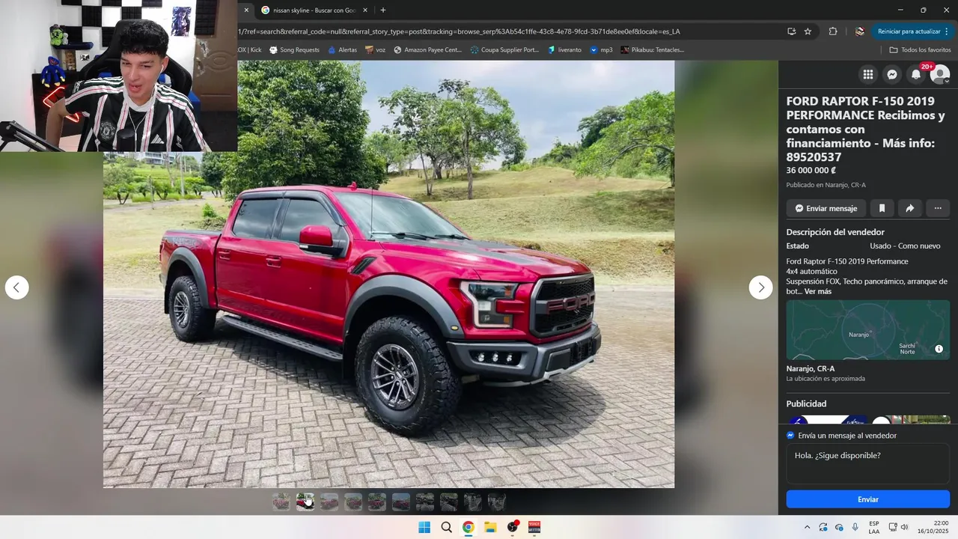Select the seventh interior photo thumbnail

(425, 502)
